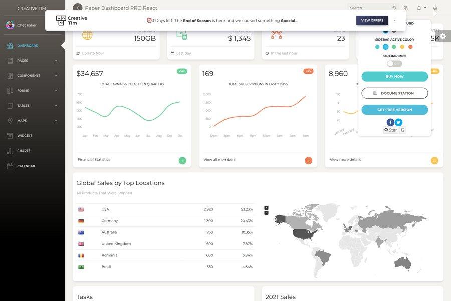Click the settings gear tab on right edge

pyautogui.click(x=443, y=36)
